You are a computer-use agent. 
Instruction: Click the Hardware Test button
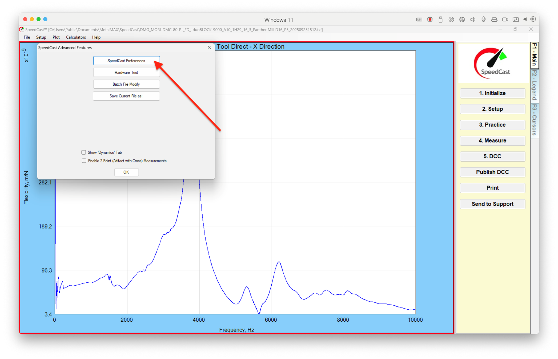point(126,73)
